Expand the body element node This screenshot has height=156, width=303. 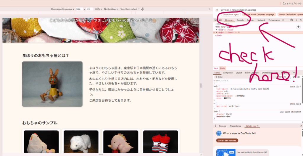(x=217, y=32)
